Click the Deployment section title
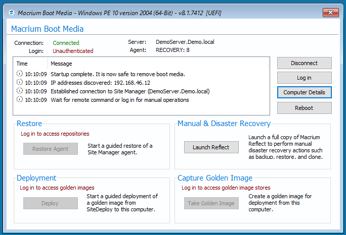 click(36, 178)
